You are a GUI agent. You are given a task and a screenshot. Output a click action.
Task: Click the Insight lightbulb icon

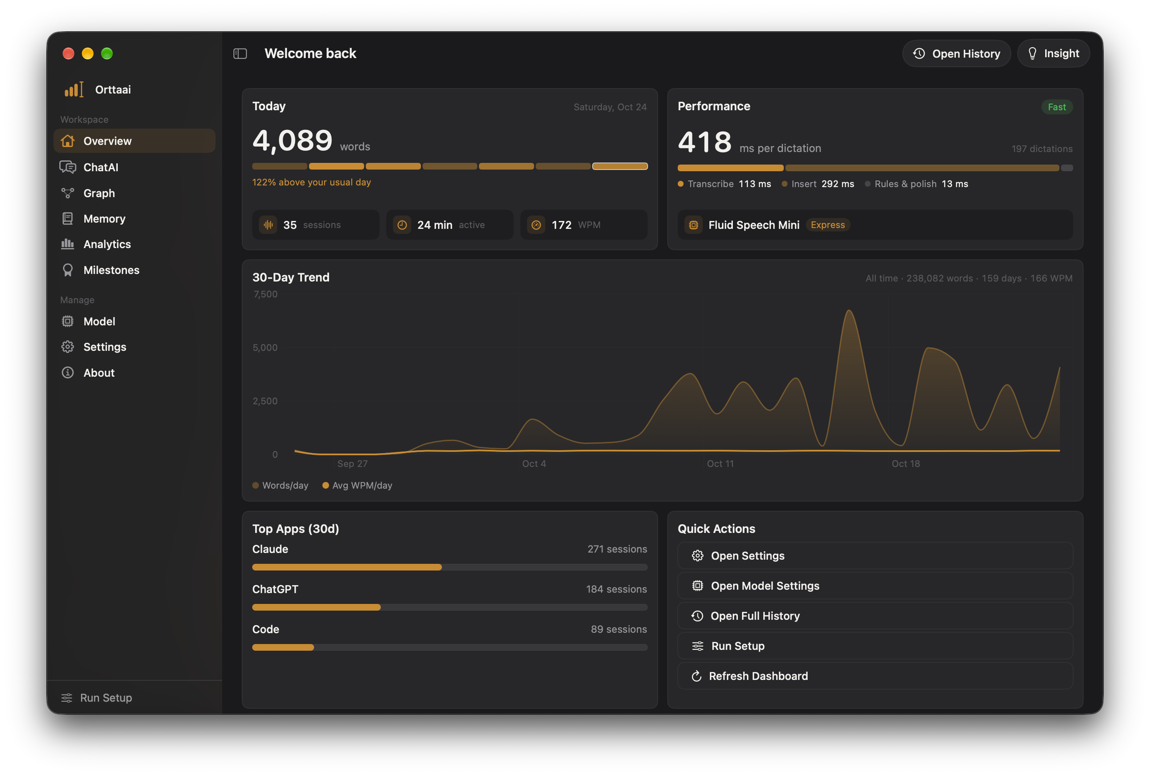click(x=1032, y=53)
